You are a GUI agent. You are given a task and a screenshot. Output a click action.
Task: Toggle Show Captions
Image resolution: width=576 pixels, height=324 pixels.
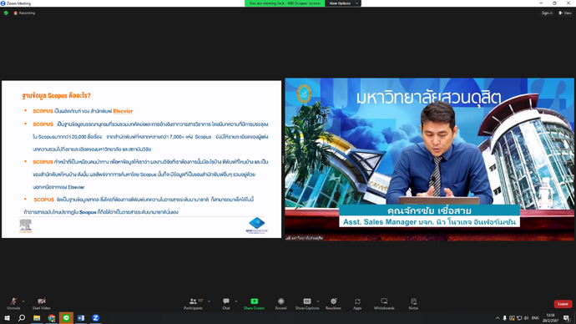click(307, 303)
